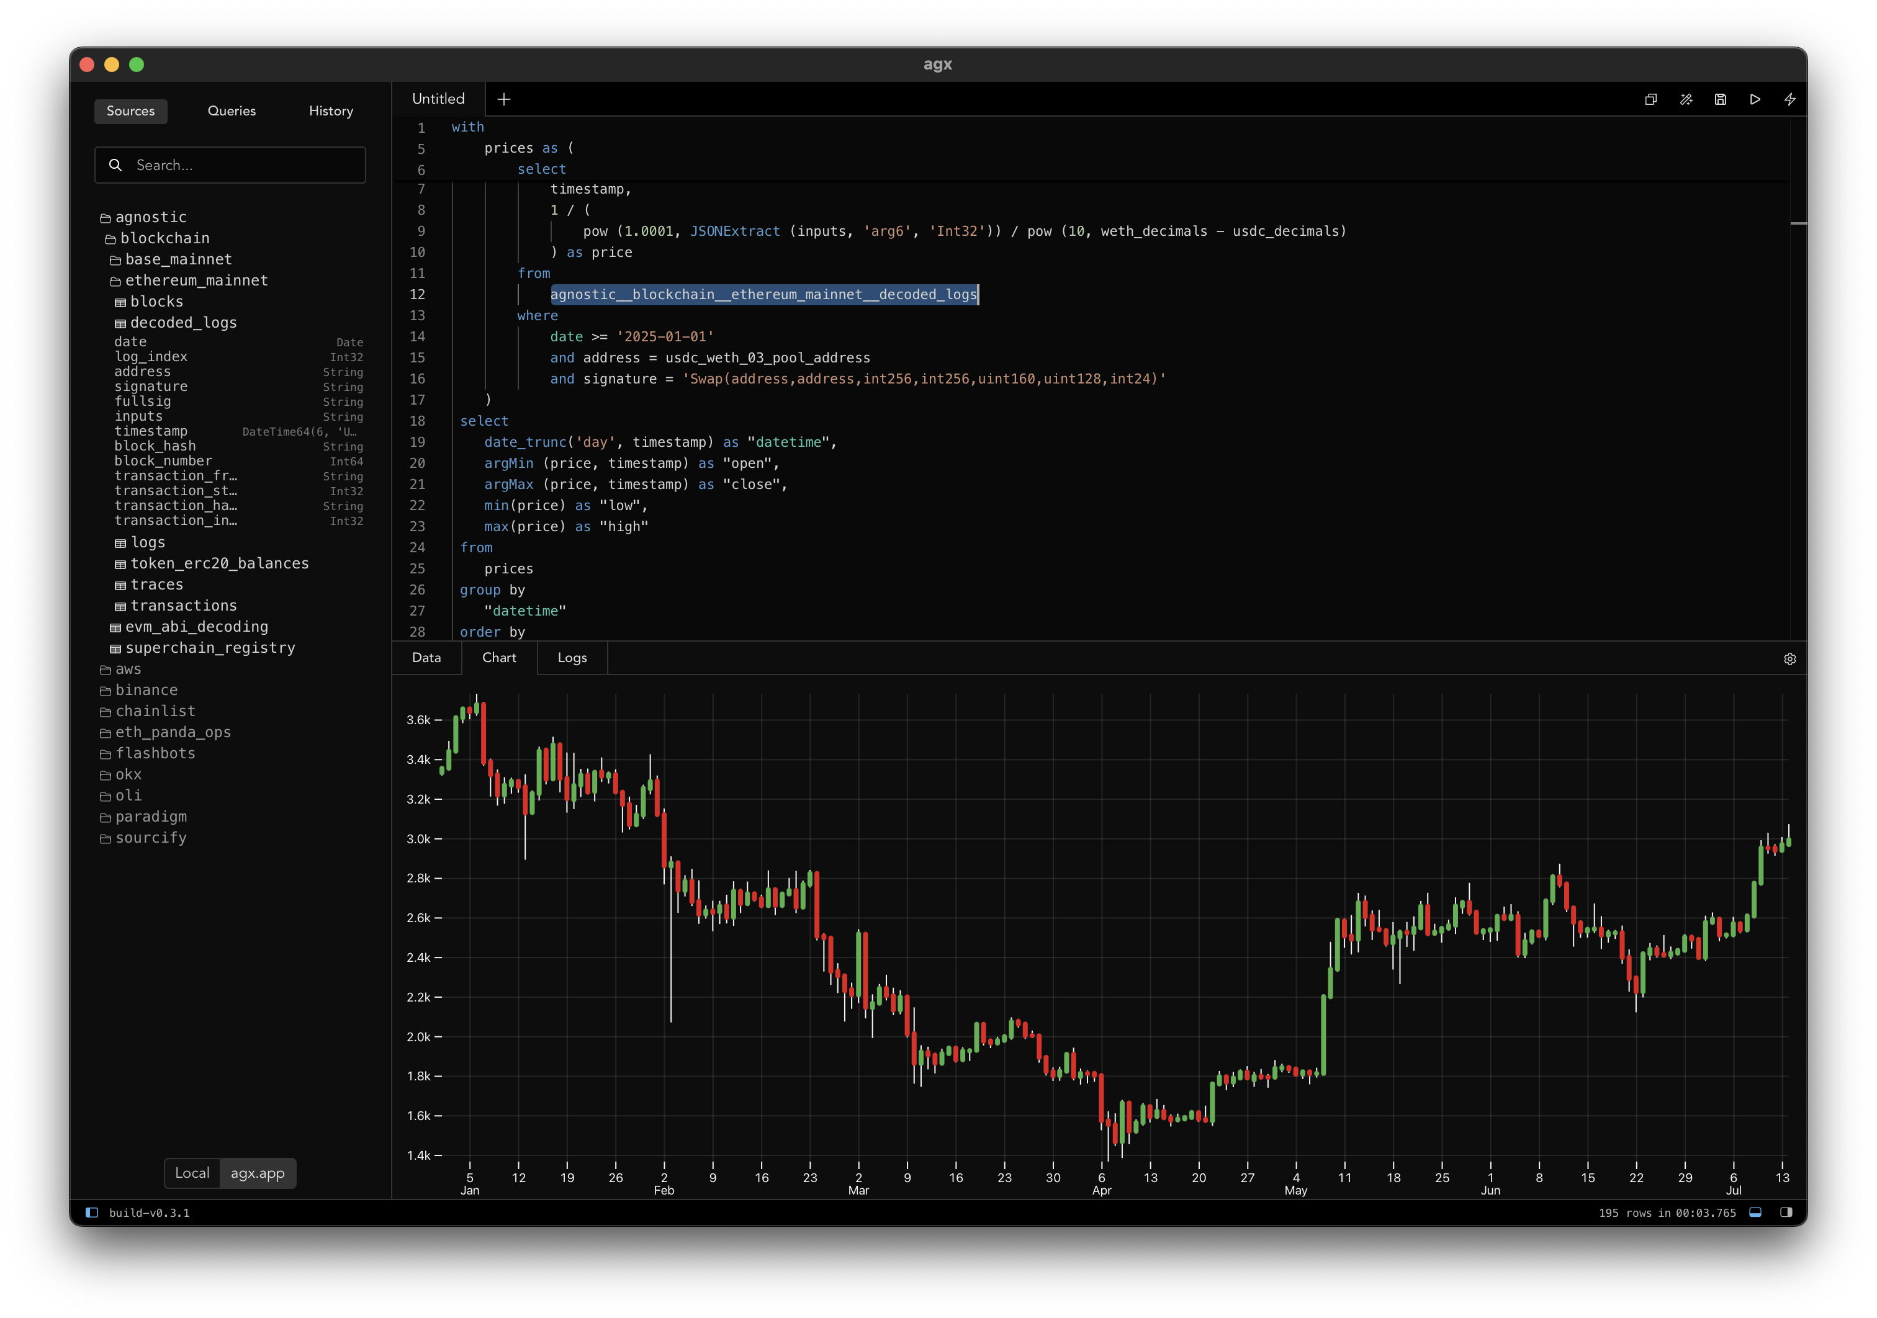Open the Queries sidebar tab
This screenshot has height=1318, width=1877.
232,111
